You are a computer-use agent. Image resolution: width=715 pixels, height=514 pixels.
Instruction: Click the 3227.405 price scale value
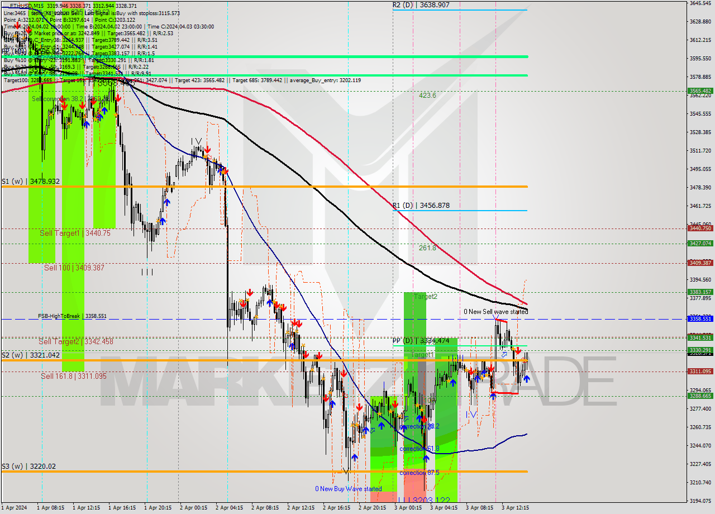pos(700,464)
